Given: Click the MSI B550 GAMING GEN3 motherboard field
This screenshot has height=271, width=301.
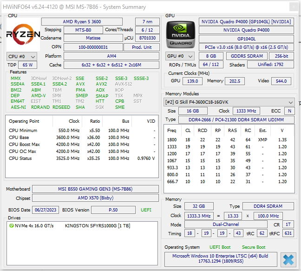Looking at the screenshot, I should (95, 189).
